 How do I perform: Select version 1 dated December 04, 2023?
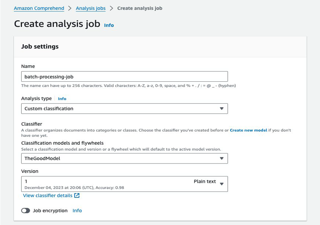[70, 183]
